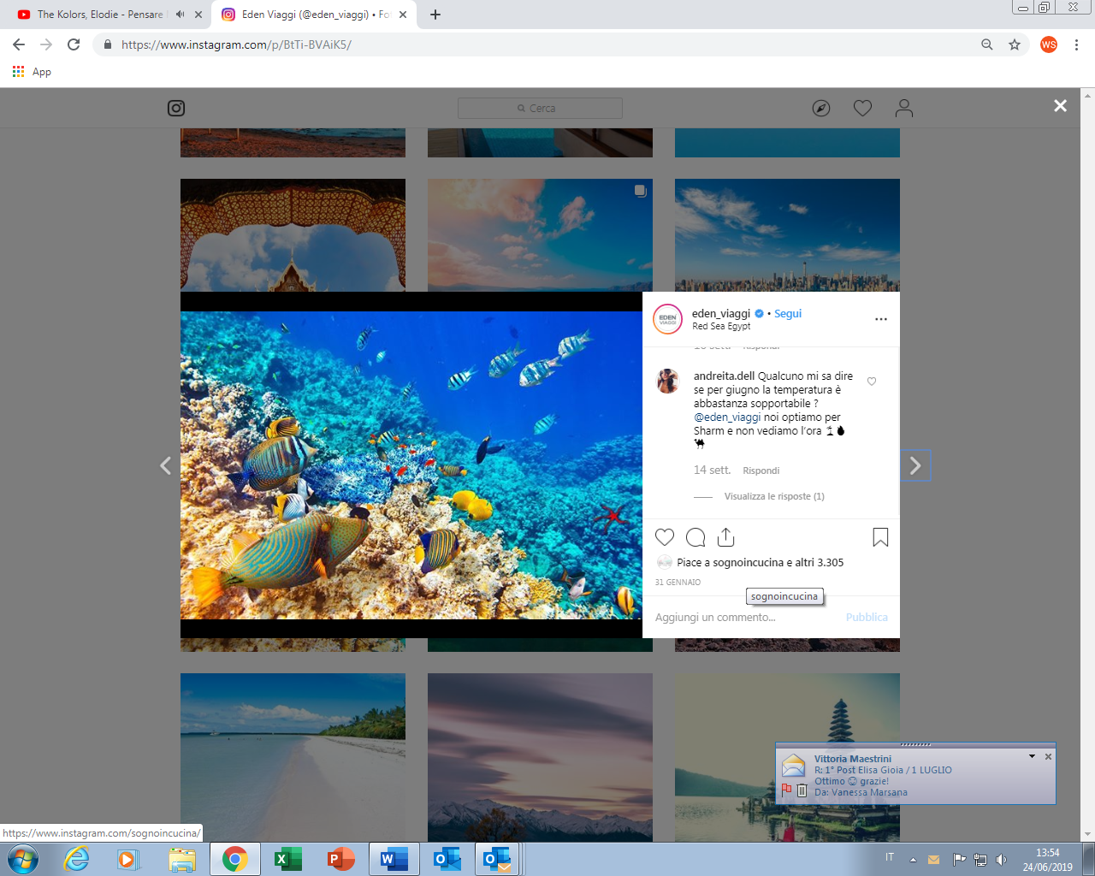Mute the YouTube tab audio icon
The image size is (1095, 876).
(x=180, y=15)
